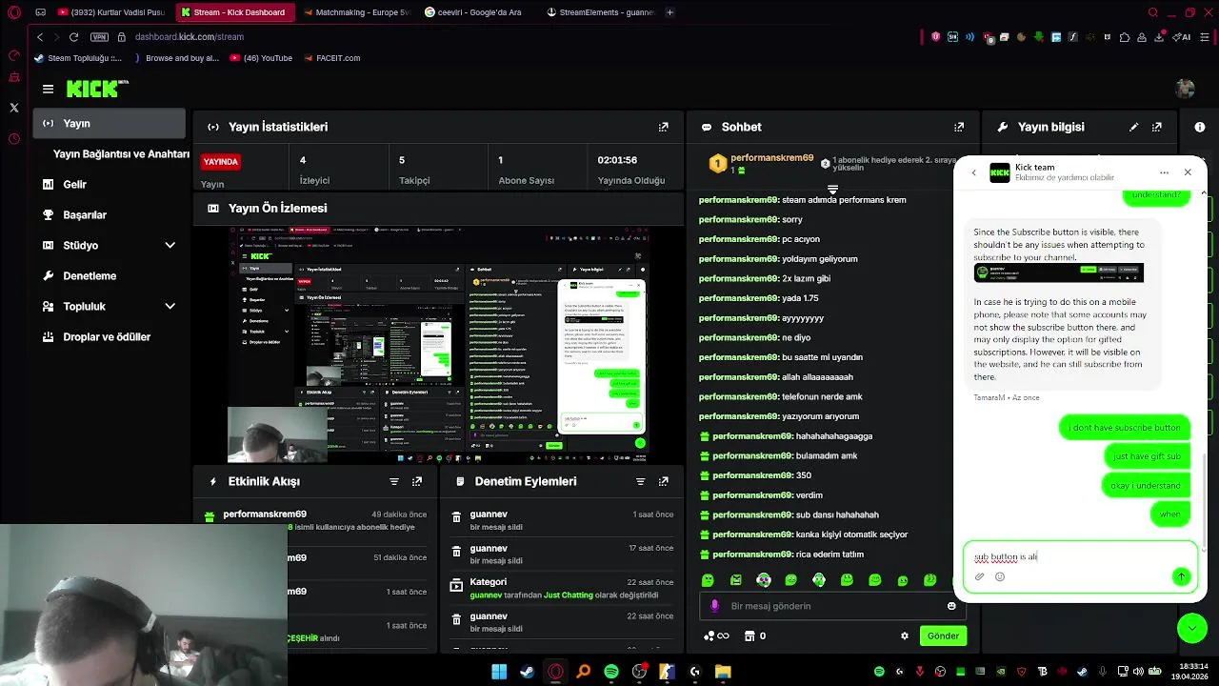
Task: Switch to StreamElements browser tab
Action: [x=600, y=12]
